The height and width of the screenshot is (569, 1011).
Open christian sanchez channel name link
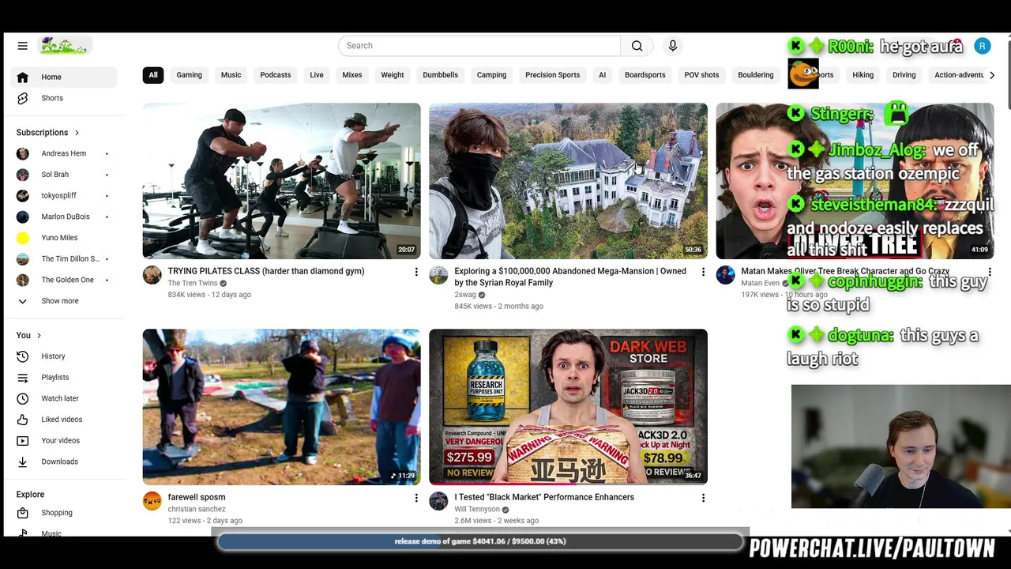(x=197, y=509)
